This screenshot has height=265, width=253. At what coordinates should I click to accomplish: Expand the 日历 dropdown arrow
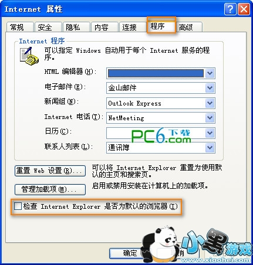tap(210, 133)
